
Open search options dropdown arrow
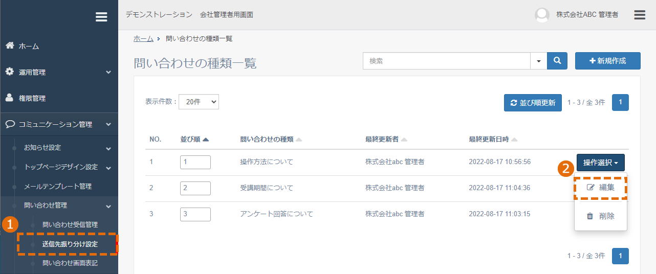[x=539, y=61]
